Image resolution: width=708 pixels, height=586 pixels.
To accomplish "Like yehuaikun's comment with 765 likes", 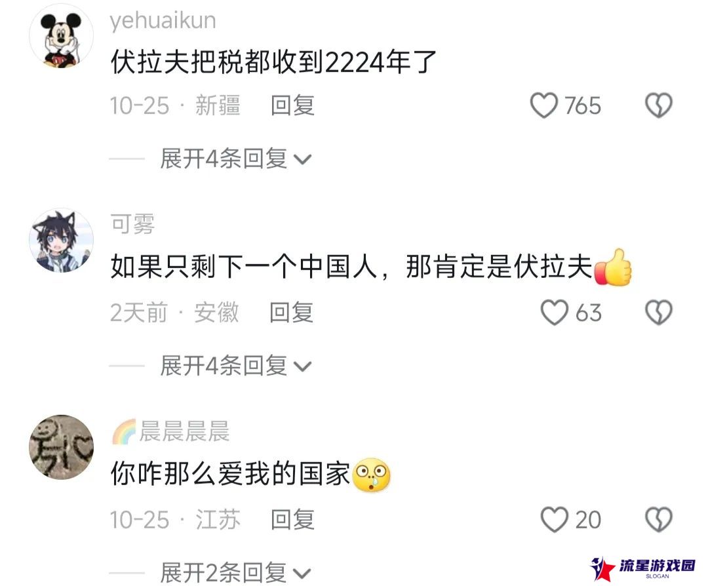I will tap(543, 105).
